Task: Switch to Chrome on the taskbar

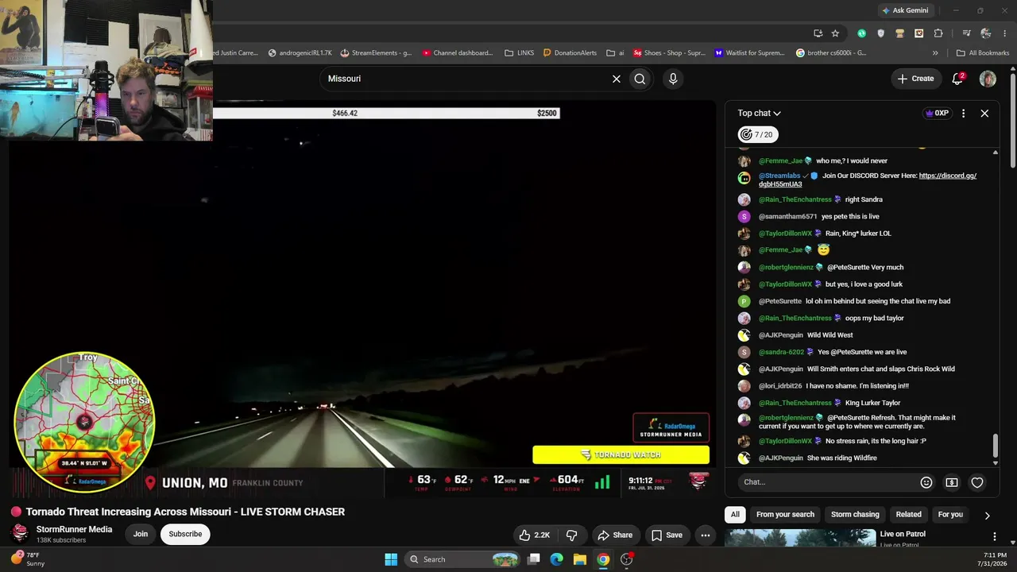Action: coord(603,559)
